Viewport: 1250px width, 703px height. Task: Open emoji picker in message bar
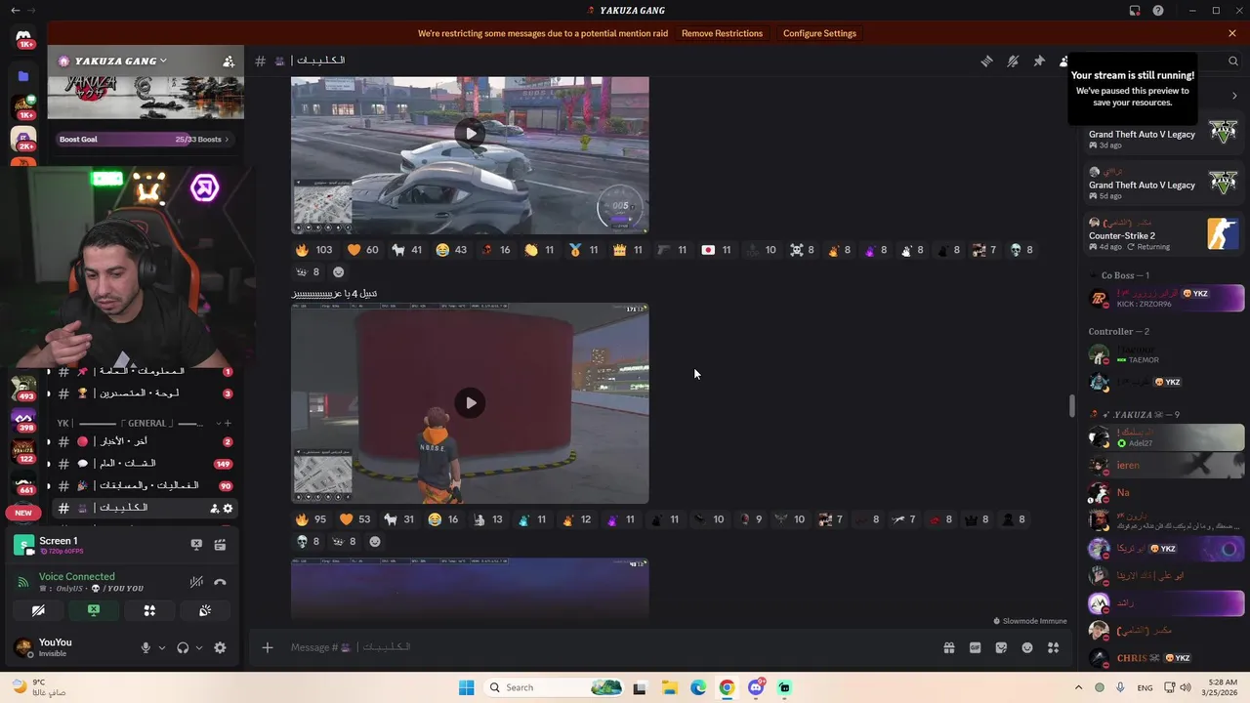coord(1027,647)
